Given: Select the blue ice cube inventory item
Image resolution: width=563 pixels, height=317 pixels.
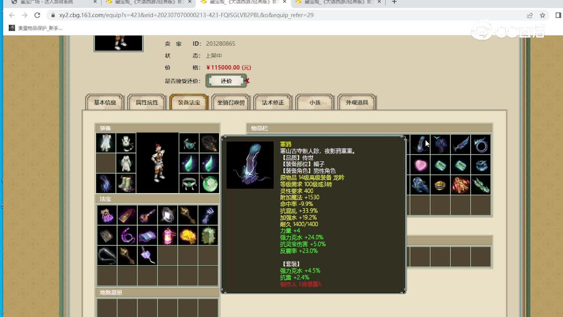Looking at the screenshot, I should [x=481, y=165].
